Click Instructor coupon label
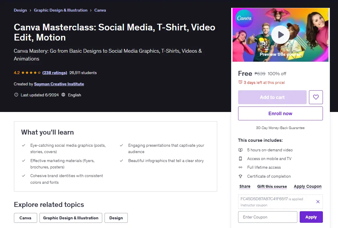The width and height of the screenshot is (338, 228). (254, 205)
